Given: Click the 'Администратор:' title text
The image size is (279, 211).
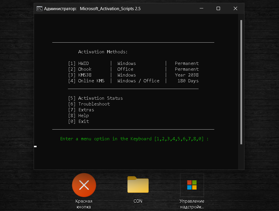Looking at the screenshot, I should 60,8.
